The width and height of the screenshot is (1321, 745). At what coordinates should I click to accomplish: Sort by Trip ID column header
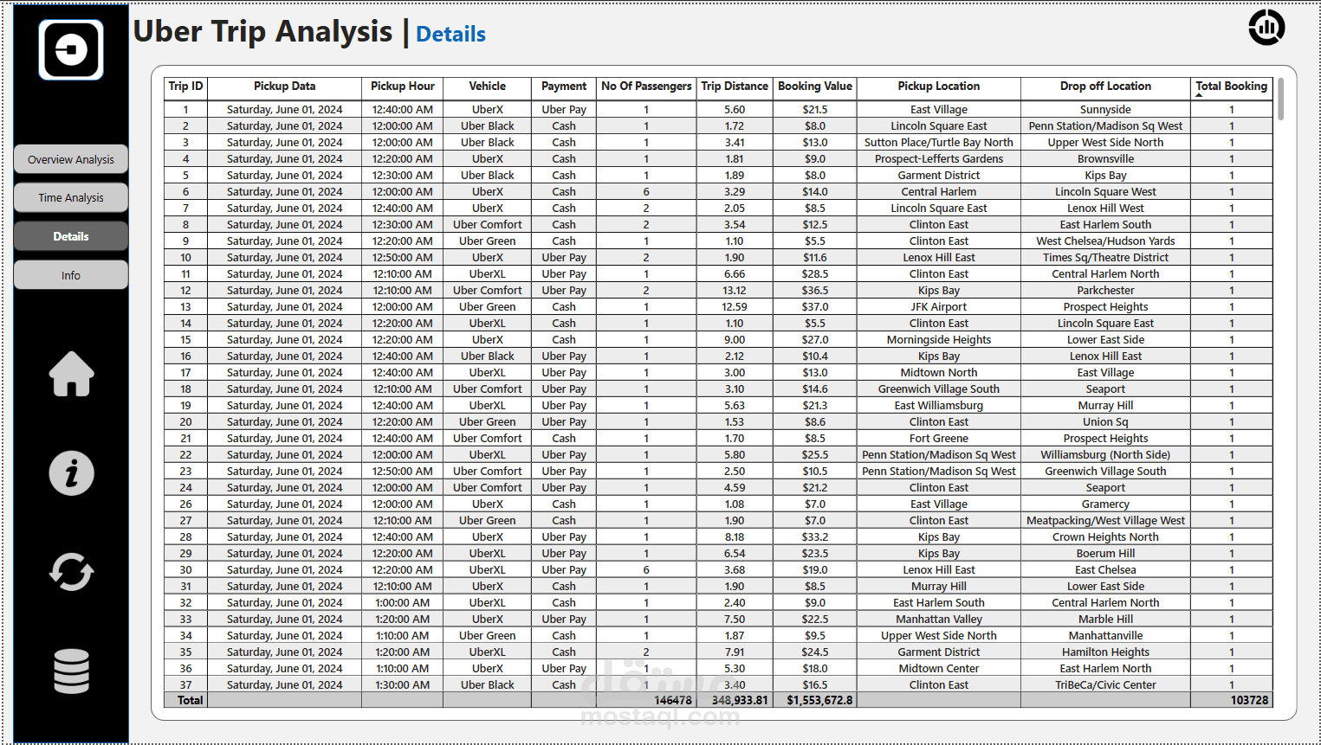click(185, 87)
